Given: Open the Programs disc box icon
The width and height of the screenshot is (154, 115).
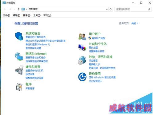Looking at the screenshot, I should pyautogui.click(x=19, y=87).
